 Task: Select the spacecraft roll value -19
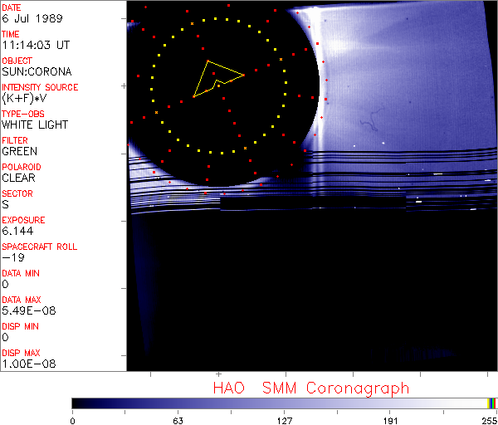(x=12, y=257)
